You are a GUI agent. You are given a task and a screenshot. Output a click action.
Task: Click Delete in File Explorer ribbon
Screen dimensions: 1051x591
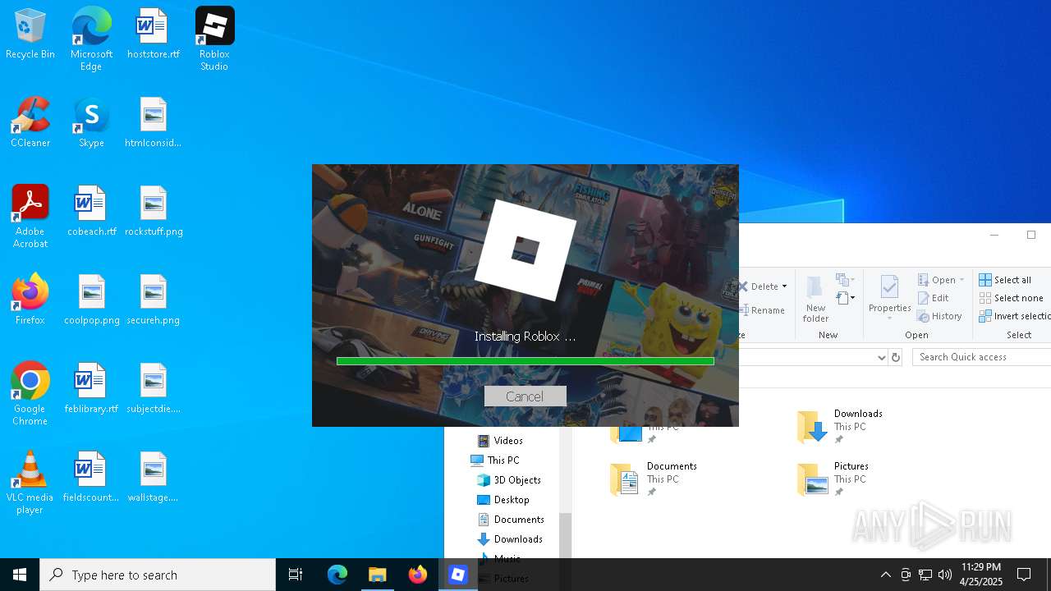pos(763,286)
